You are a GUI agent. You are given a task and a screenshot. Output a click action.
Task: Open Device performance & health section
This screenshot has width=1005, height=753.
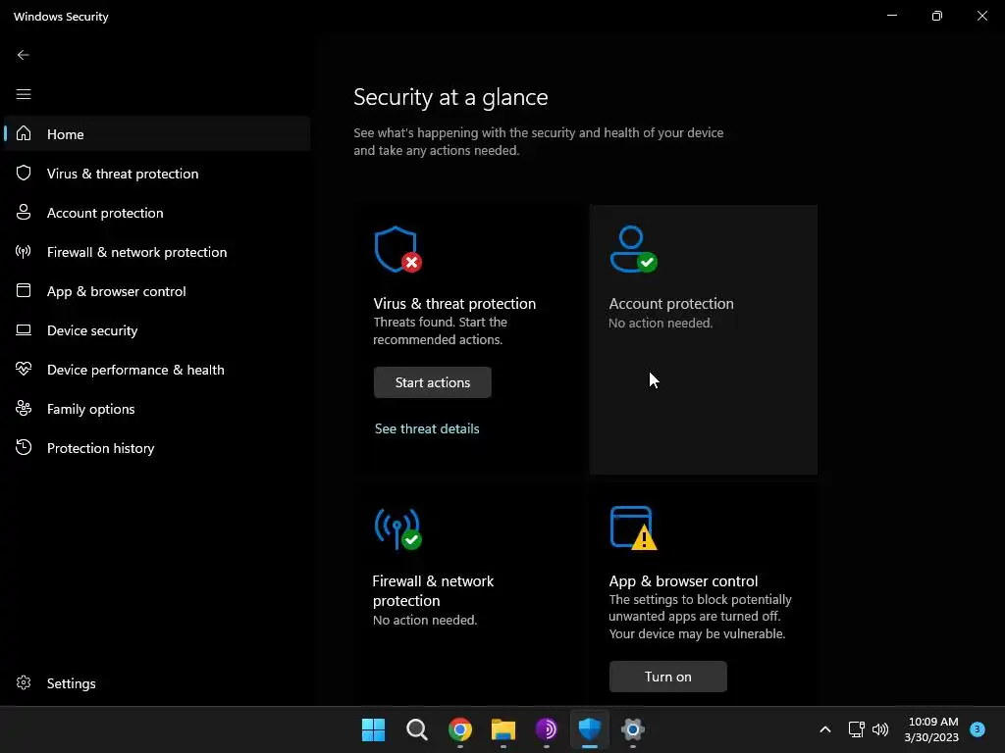tap(135, 370)
